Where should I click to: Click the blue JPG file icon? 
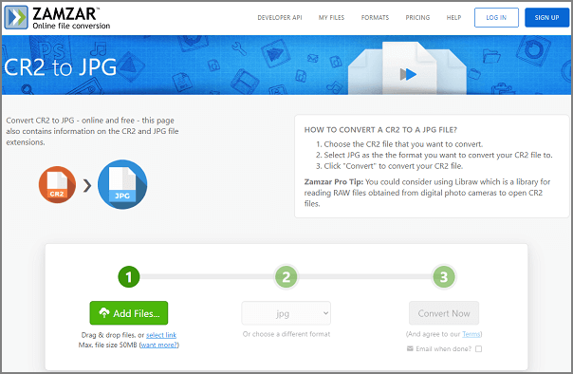tap(122, 184)
